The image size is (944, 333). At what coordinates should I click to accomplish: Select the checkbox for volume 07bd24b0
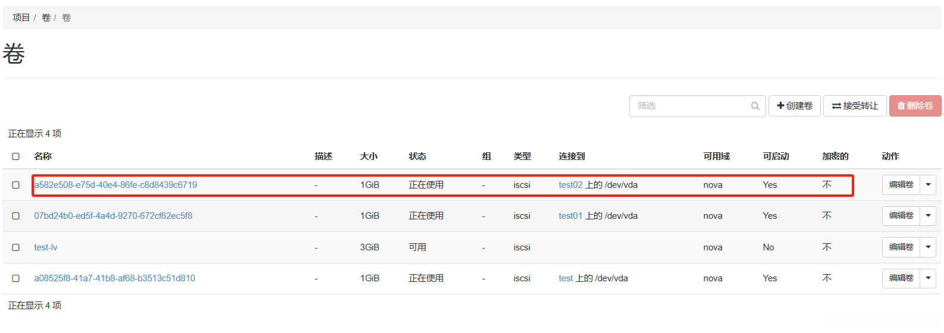coord(16,216)
